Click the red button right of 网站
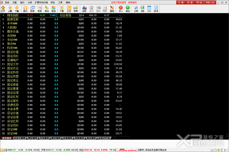 click(210, 3)
